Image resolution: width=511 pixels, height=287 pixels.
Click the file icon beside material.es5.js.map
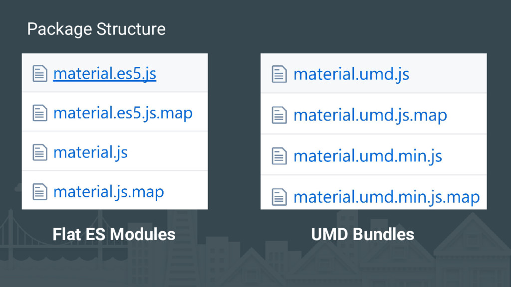tap(40, 113)
